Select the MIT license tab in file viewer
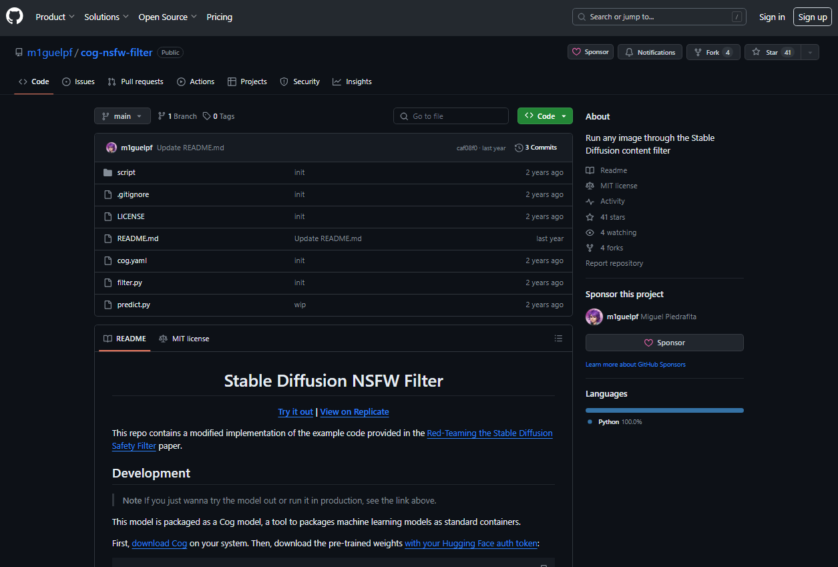 pos(184,339)
